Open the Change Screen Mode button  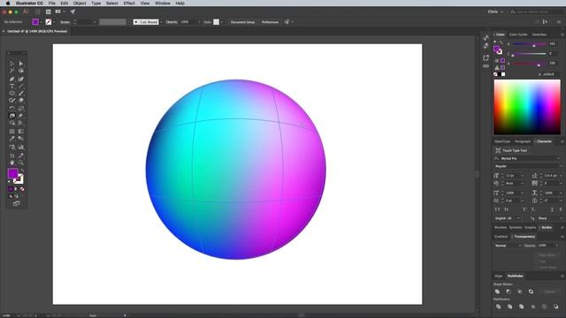[16, 203]
